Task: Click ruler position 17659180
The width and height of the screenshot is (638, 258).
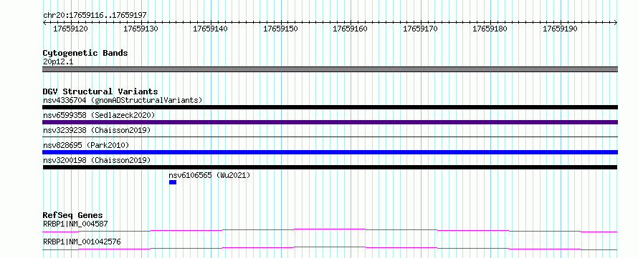Action: [x=490, y=29]
